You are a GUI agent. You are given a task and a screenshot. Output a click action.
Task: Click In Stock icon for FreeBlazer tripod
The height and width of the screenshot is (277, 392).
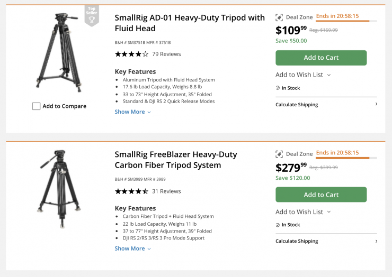pyautogui.click(x=278, y=225)
